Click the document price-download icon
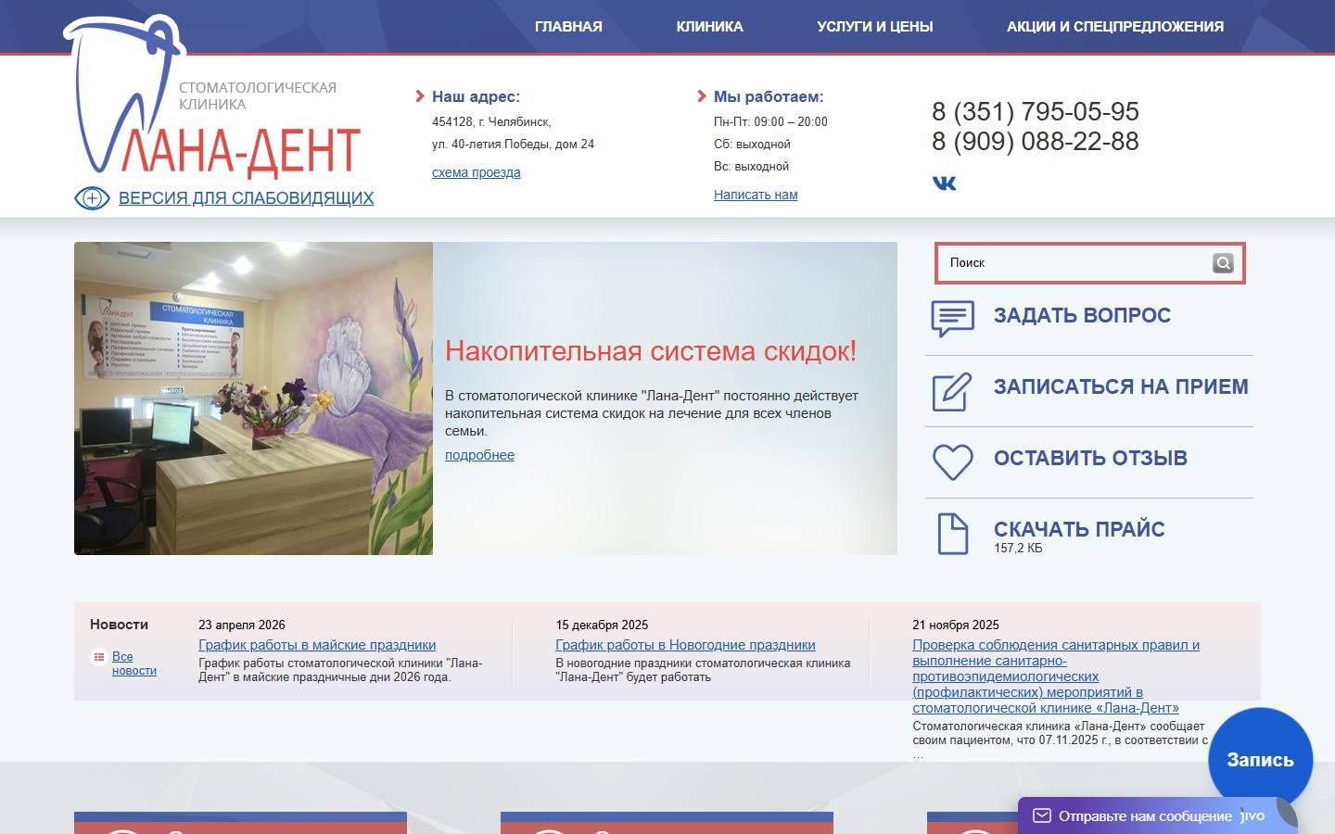 pyautogui.click(x=952, y=533)
